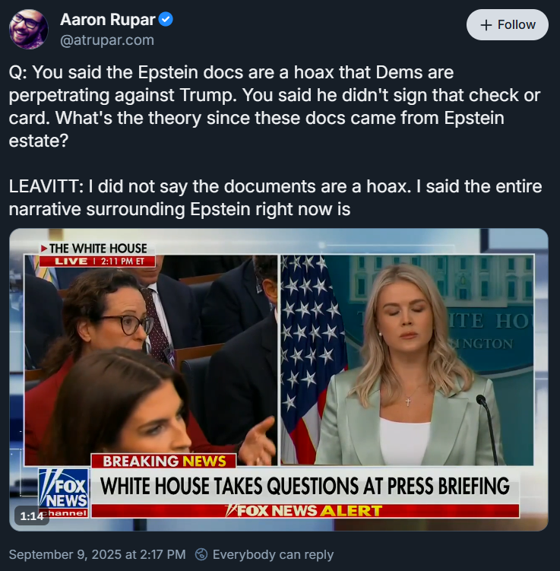Click the LIVE 2:11 PM ET badge

point(97,261)
